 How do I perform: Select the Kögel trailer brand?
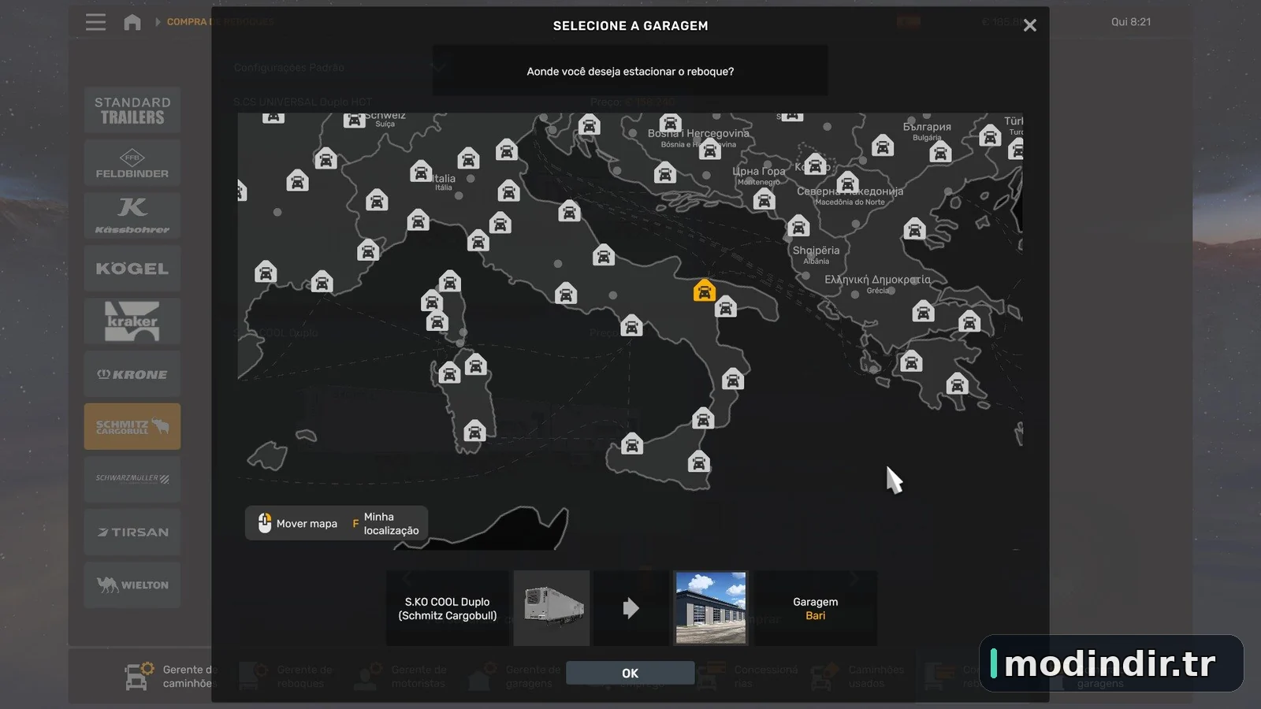[132, 269]
